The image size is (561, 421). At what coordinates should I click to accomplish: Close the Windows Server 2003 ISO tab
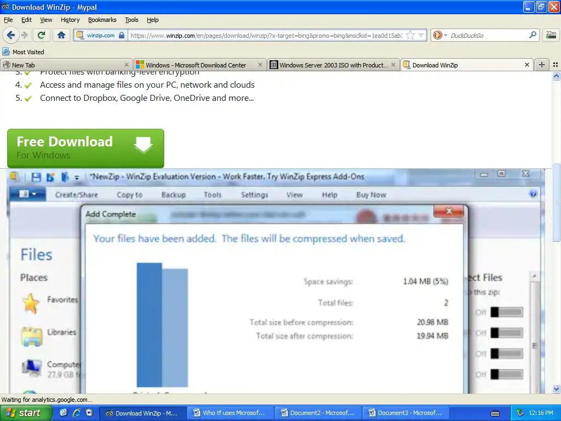pos(393,65)
